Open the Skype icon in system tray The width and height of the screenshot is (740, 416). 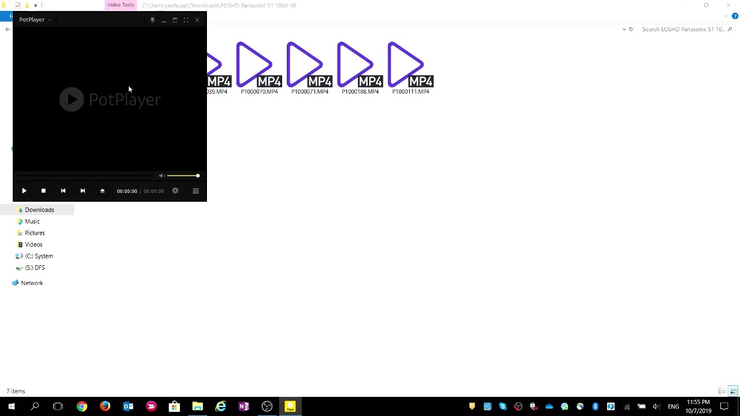click(503, 406)
